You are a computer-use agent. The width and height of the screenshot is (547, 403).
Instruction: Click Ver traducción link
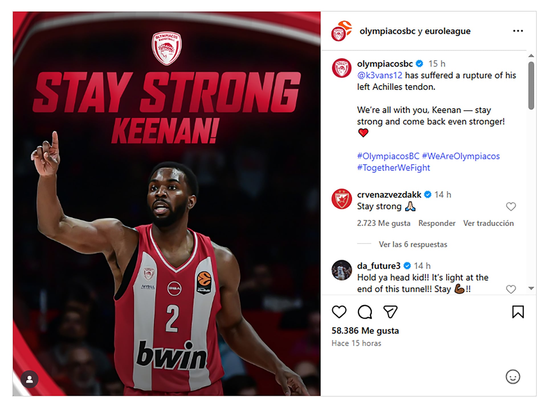[x=488, y=223]
